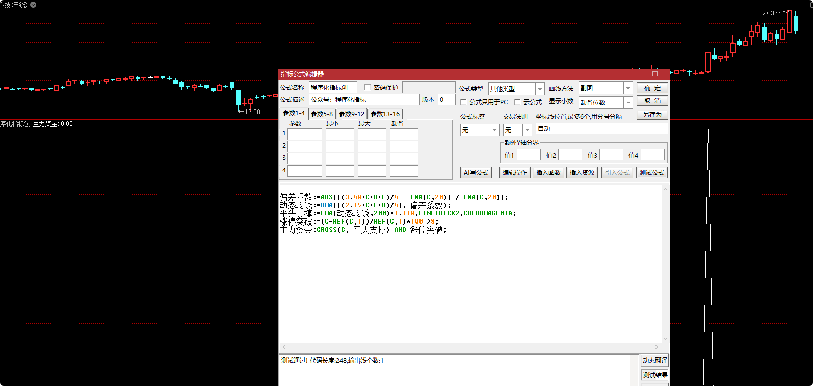Click the 测试公式 button
Image resolution: width=813 pixels, height=386 pixels.
(x=651, y=173)
